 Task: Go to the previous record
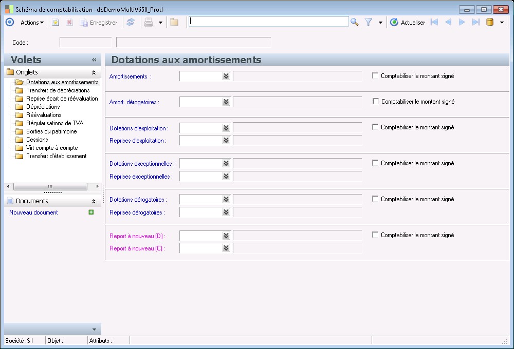(x=448, y=22)
